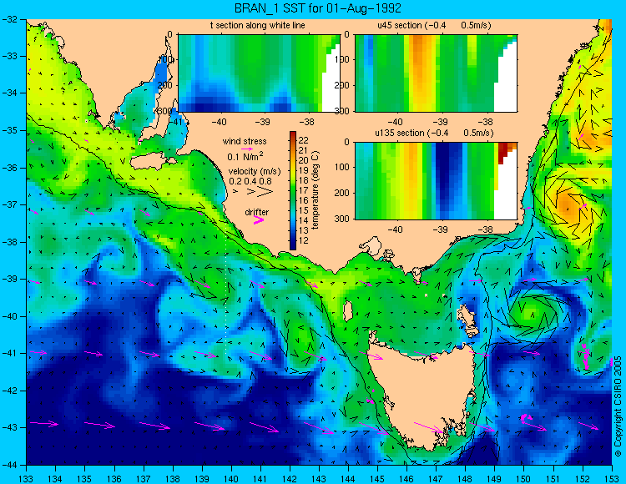Select the "0.1 N/m2" legend value
This screenshot has height=484, width=626.
245,156
